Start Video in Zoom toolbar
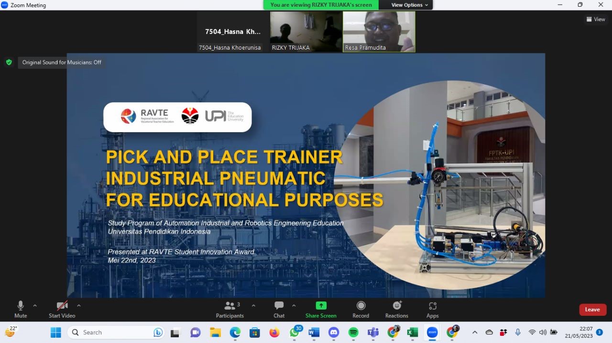 (62, 309)
